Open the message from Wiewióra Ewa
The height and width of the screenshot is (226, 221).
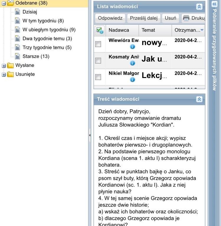coord(124,40)
